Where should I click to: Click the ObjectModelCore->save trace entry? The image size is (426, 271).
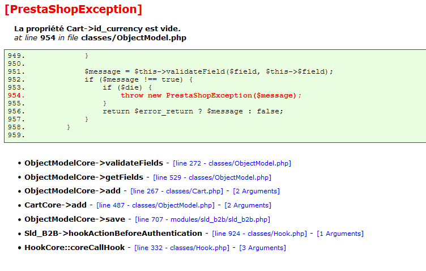pos(75,219)
